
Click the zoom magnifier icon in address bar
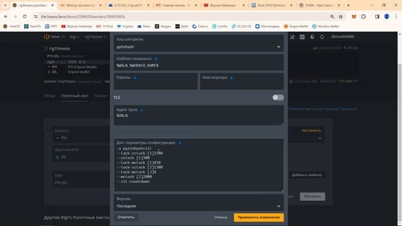[x=332, y=16]
